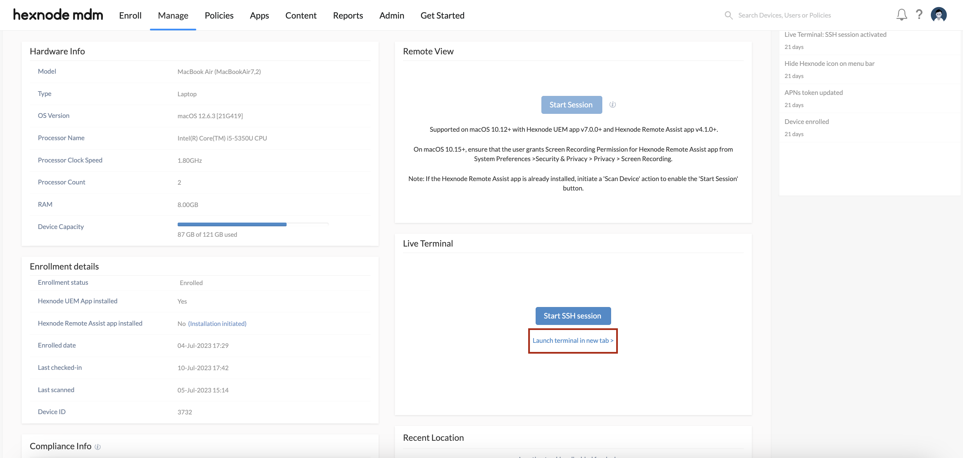This screenshot has width=963, height=458.
Task: Click the Device Capacity usage bar
Action: [x=253, y=224]
